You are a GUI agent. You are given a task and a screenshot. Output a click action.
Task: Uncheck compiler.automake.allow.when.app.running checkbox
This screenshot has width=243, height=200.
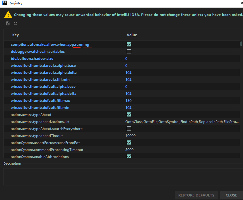click(x=129, y=44)
